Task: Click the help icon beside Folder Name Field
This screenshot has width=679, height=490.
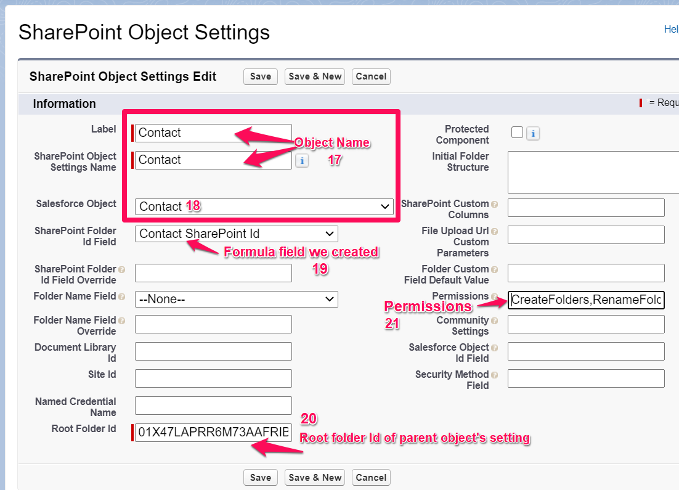Action: click(121, 296)
